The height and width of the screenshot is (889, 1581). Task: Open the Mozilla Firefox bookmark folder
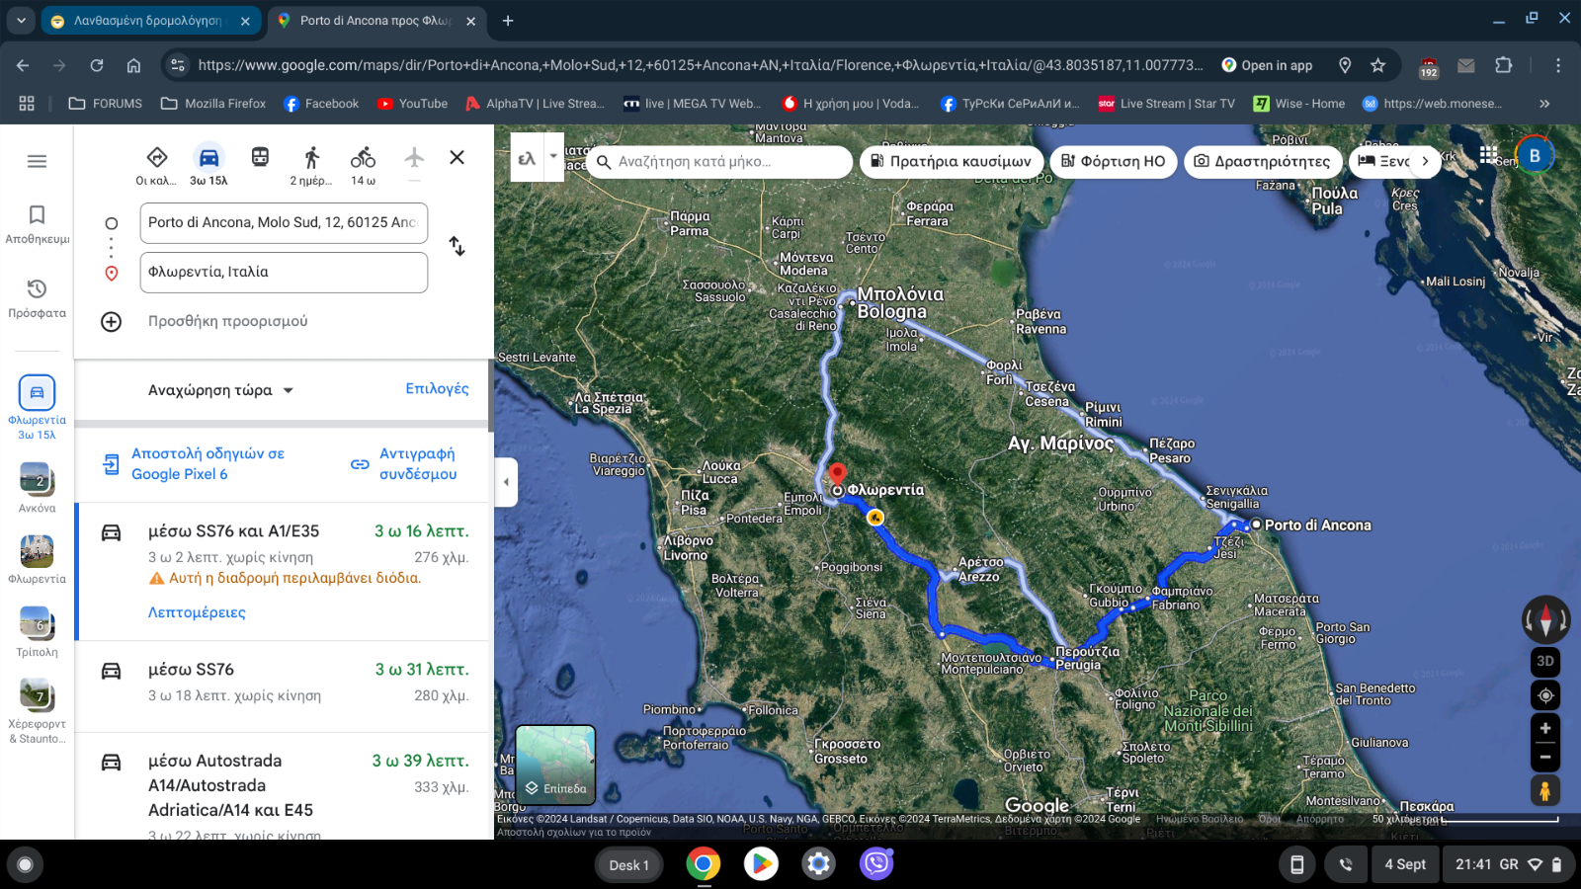(x=213, y=104)
